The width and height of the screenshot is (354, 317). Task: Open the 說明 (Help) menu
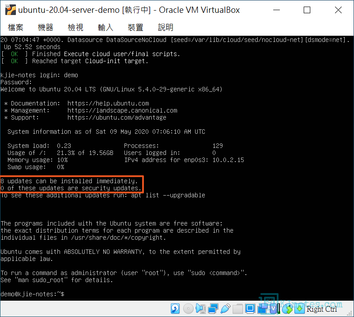[x=166, y=27]
